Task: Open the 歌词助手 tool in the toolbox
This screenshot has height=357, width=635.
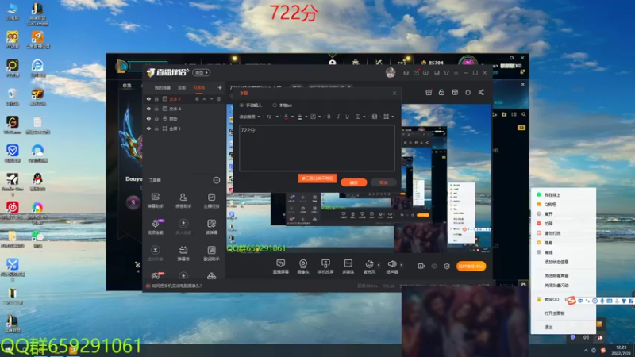Action: [x=211, y=253]
